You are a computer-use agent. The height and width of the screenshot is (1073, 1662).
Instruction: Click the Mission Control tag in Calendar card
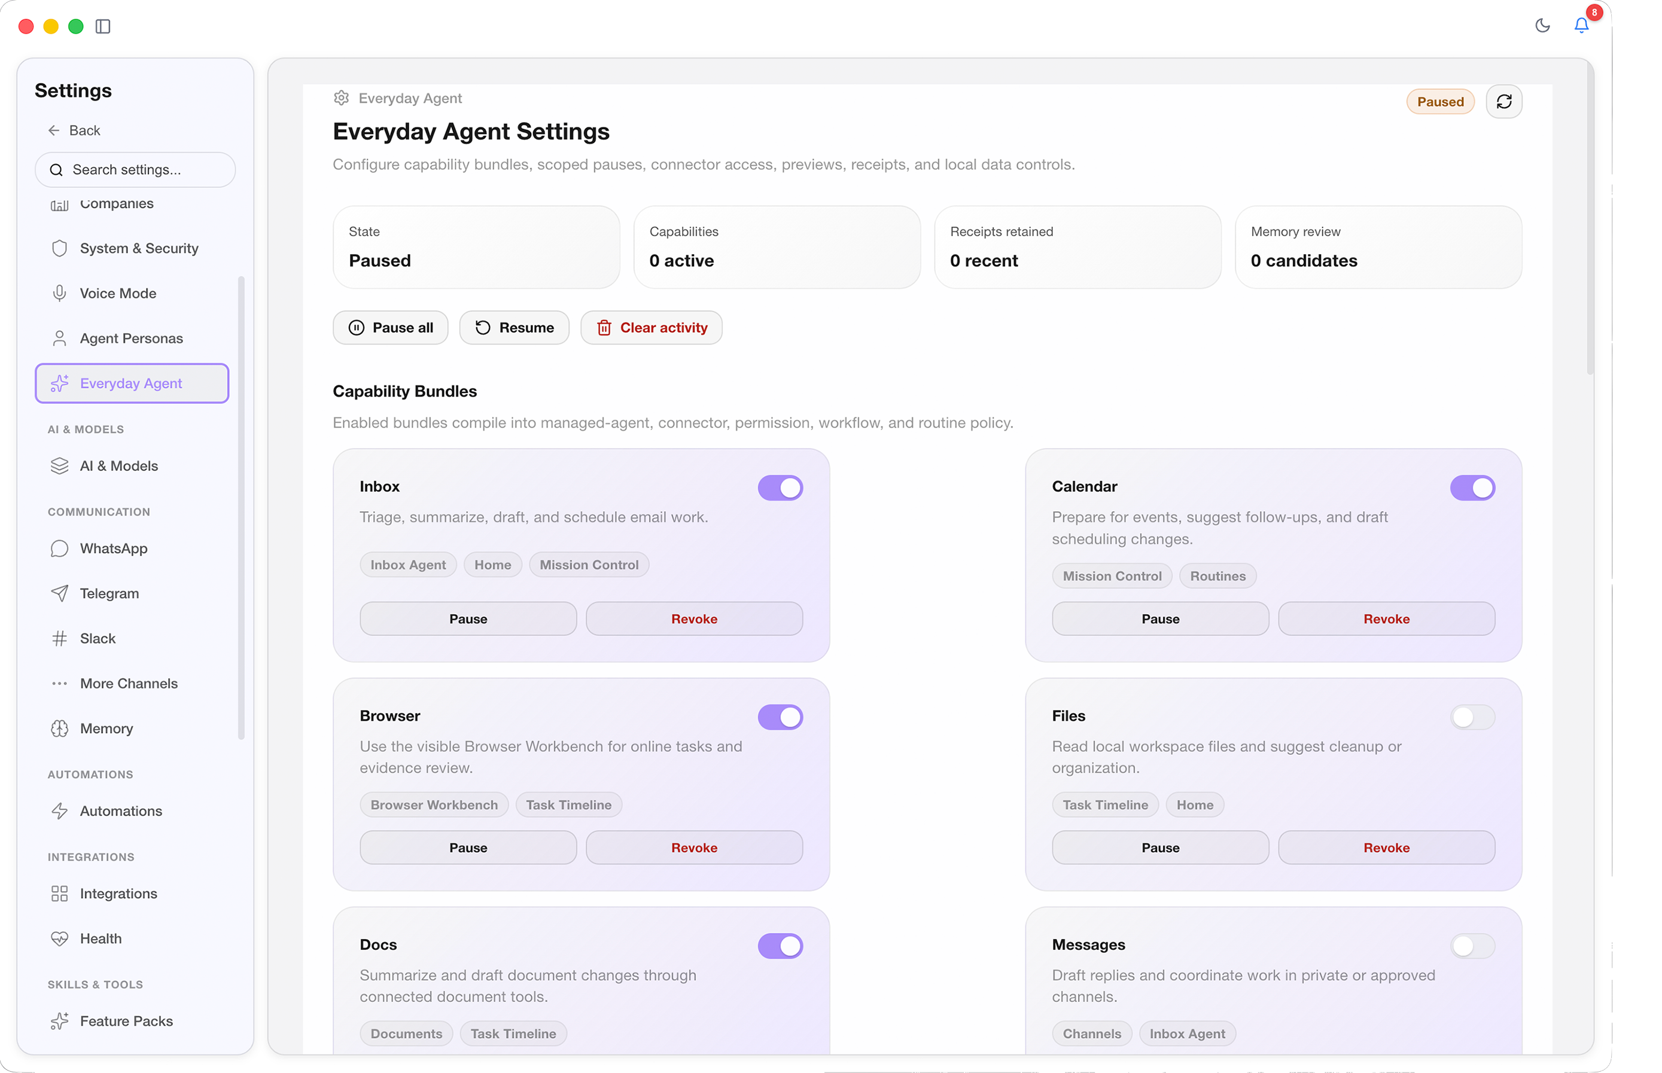pos(1112,576)
